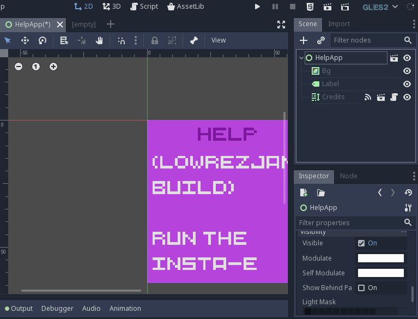This screenshot has height=319, width=418.
Task: Toggle visibility of Credits node
Action: click(407, 97)
